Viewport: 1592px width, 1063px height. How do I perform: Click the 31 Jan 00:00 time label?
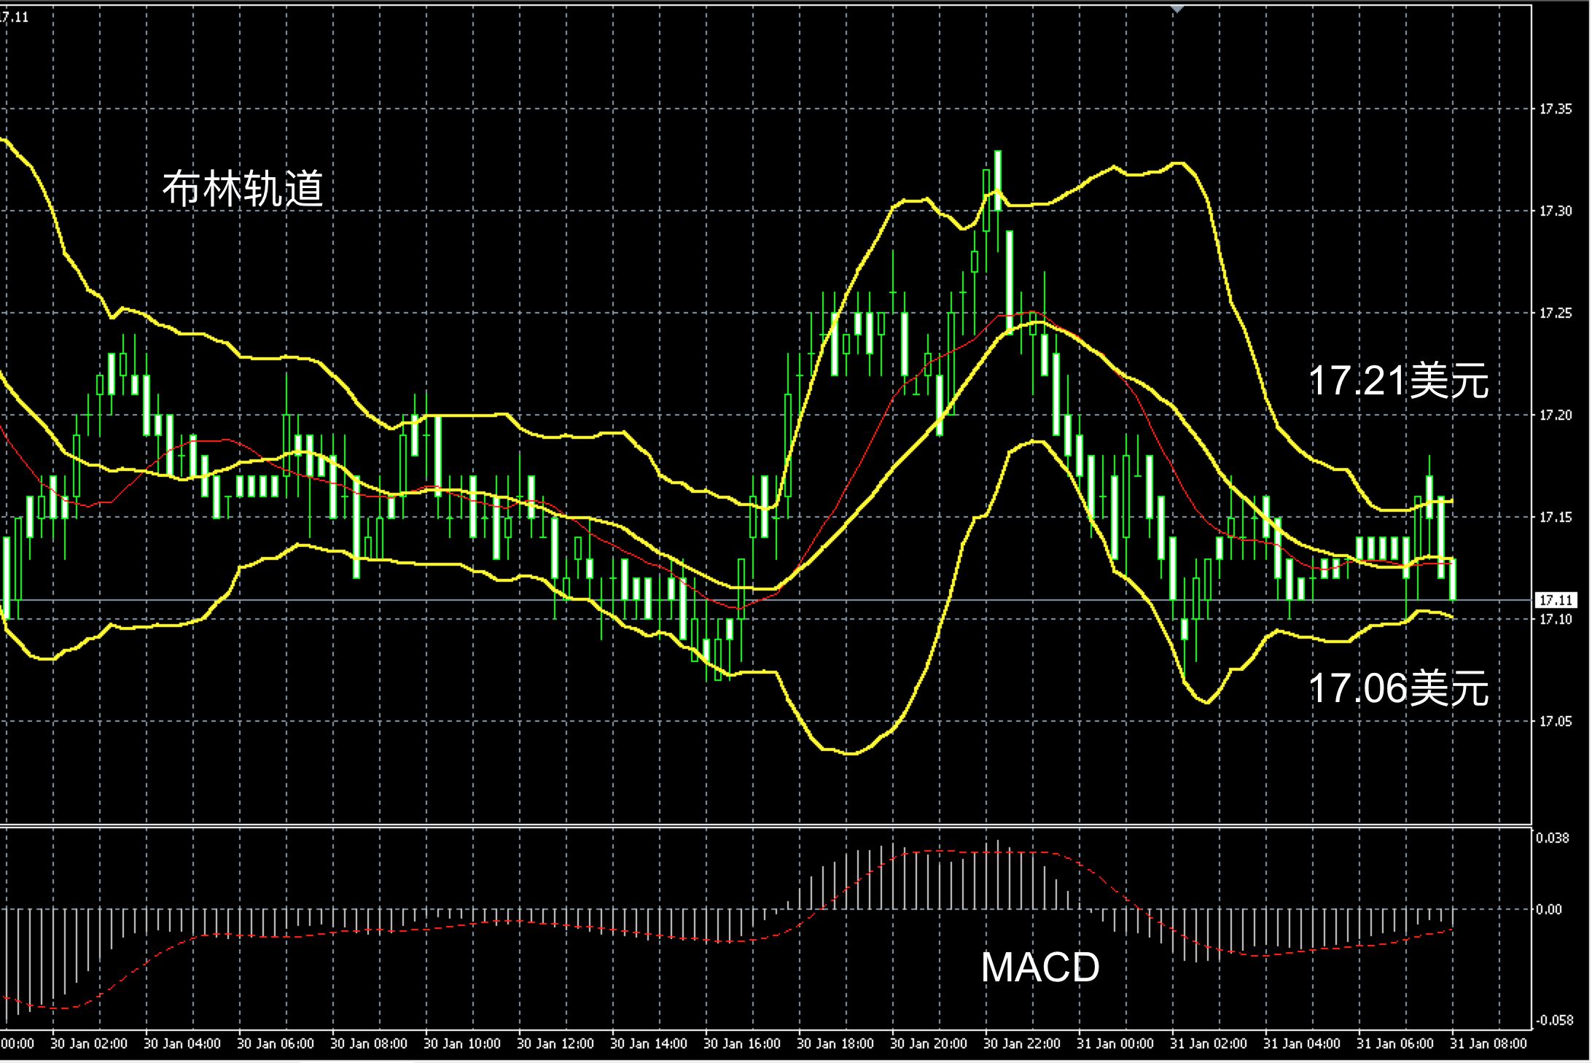[1115, 1044]
